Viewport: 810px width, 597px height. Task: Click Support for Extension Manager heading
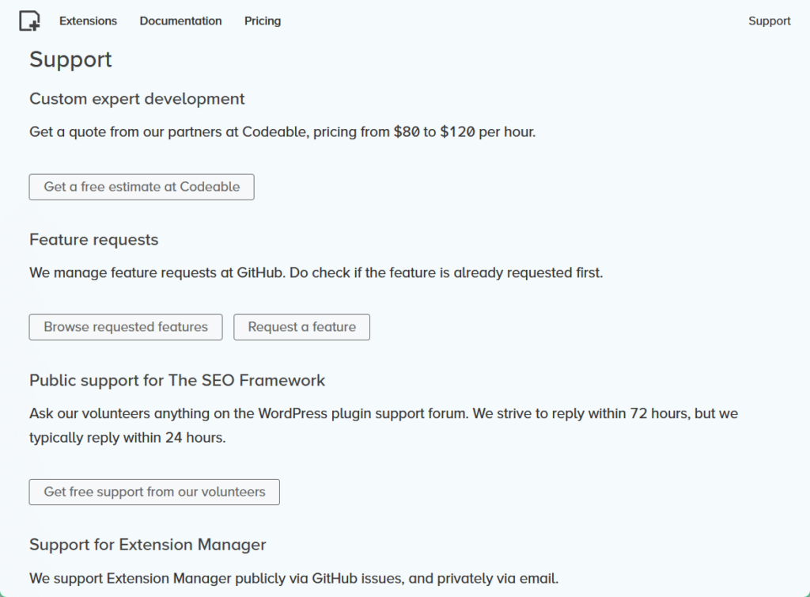click(x=148, y=545)
